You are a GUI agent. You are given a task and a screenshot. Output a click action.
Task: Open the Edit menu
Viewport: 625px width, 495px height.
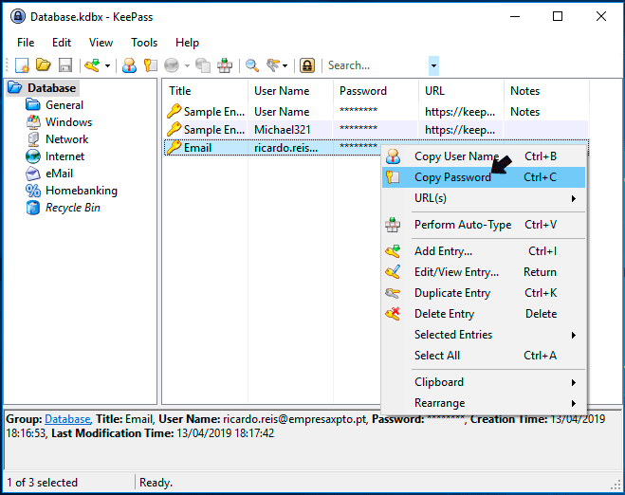pos(62,43)
